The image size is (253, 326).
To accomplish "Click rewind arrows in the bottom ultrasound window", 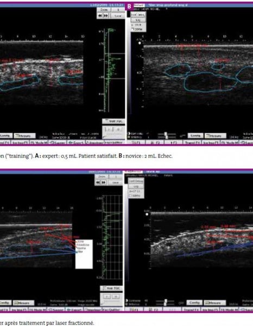I will coord(98,183).
